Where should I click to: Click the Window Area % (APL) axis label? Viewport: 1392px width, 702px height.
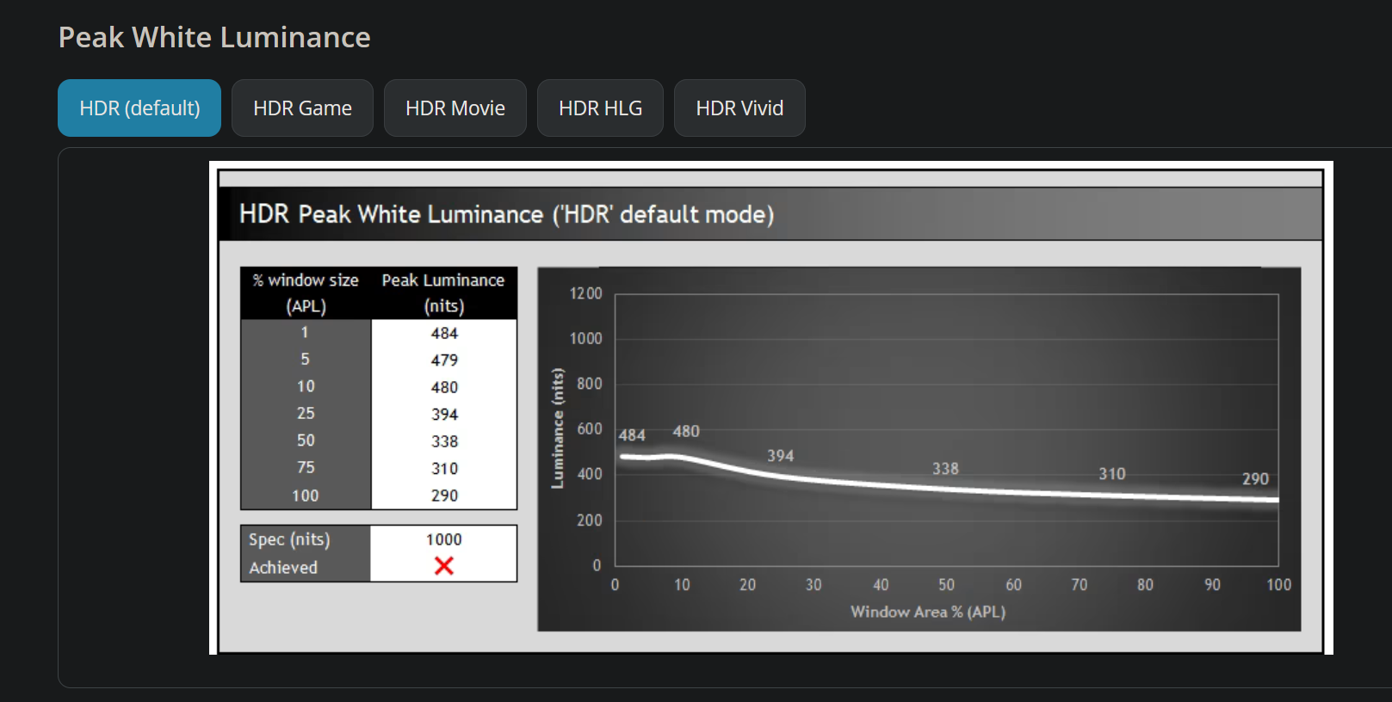coord(927,612)
